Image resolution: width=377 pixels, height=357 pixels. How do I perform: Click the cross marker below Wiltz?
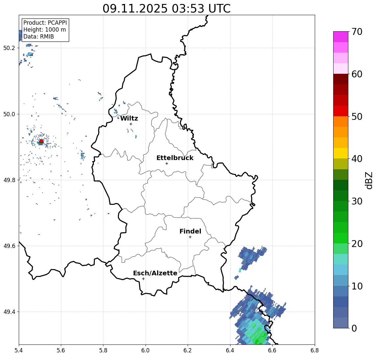click(131, 124)
